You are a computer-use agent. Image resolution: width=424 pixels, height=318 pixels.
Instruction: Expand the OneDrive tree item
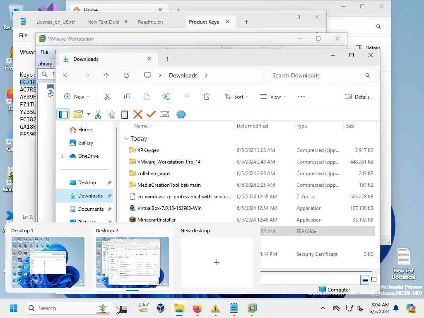(63, 156)
